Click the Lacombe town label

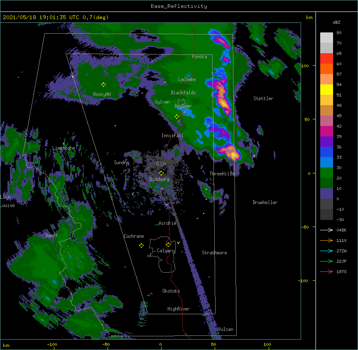tap(187, 79)
